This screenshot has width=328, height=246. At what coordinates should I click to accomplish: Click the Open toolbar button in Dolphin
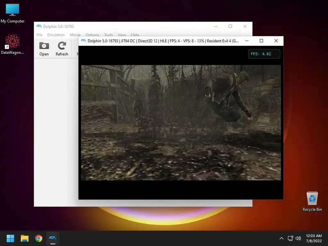coord(44,49)
